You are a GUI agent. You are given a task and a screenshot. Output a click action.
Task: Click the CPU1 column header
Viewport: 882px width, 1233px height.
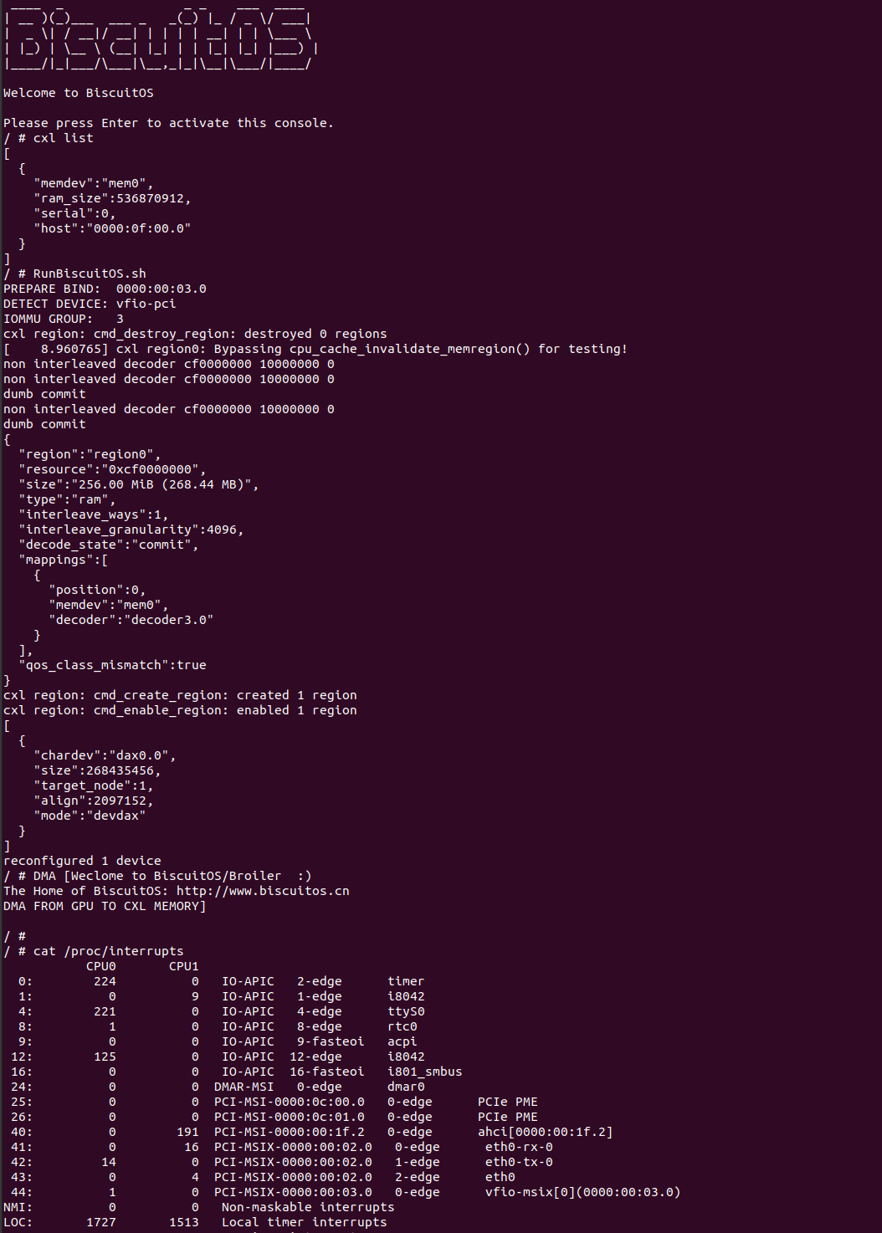tap(183, 966)
